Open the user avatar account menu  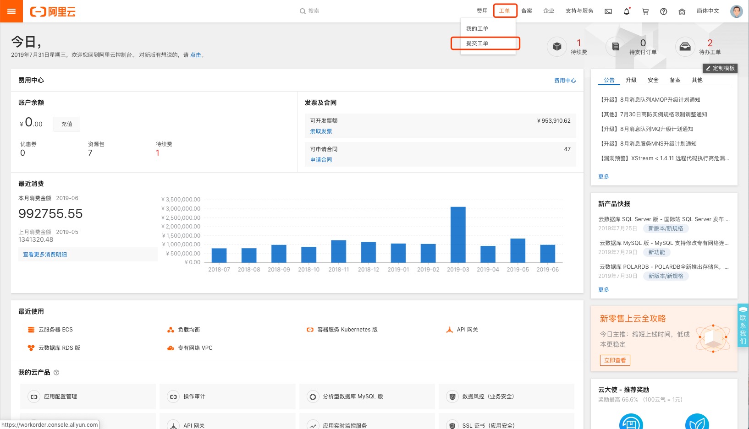736,11
